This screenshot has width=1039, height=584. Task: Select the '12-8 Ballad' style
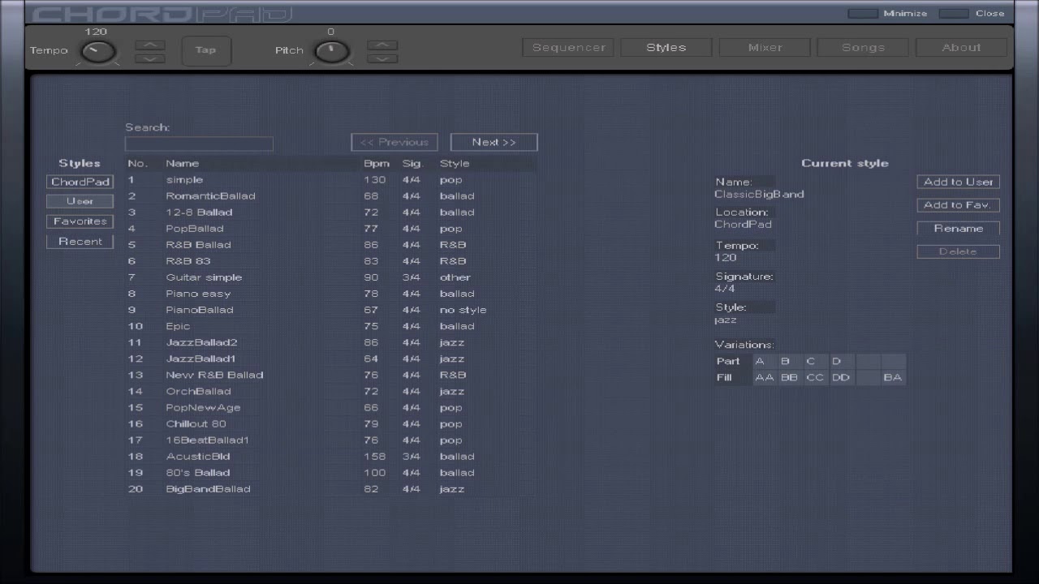coord(330,213)
